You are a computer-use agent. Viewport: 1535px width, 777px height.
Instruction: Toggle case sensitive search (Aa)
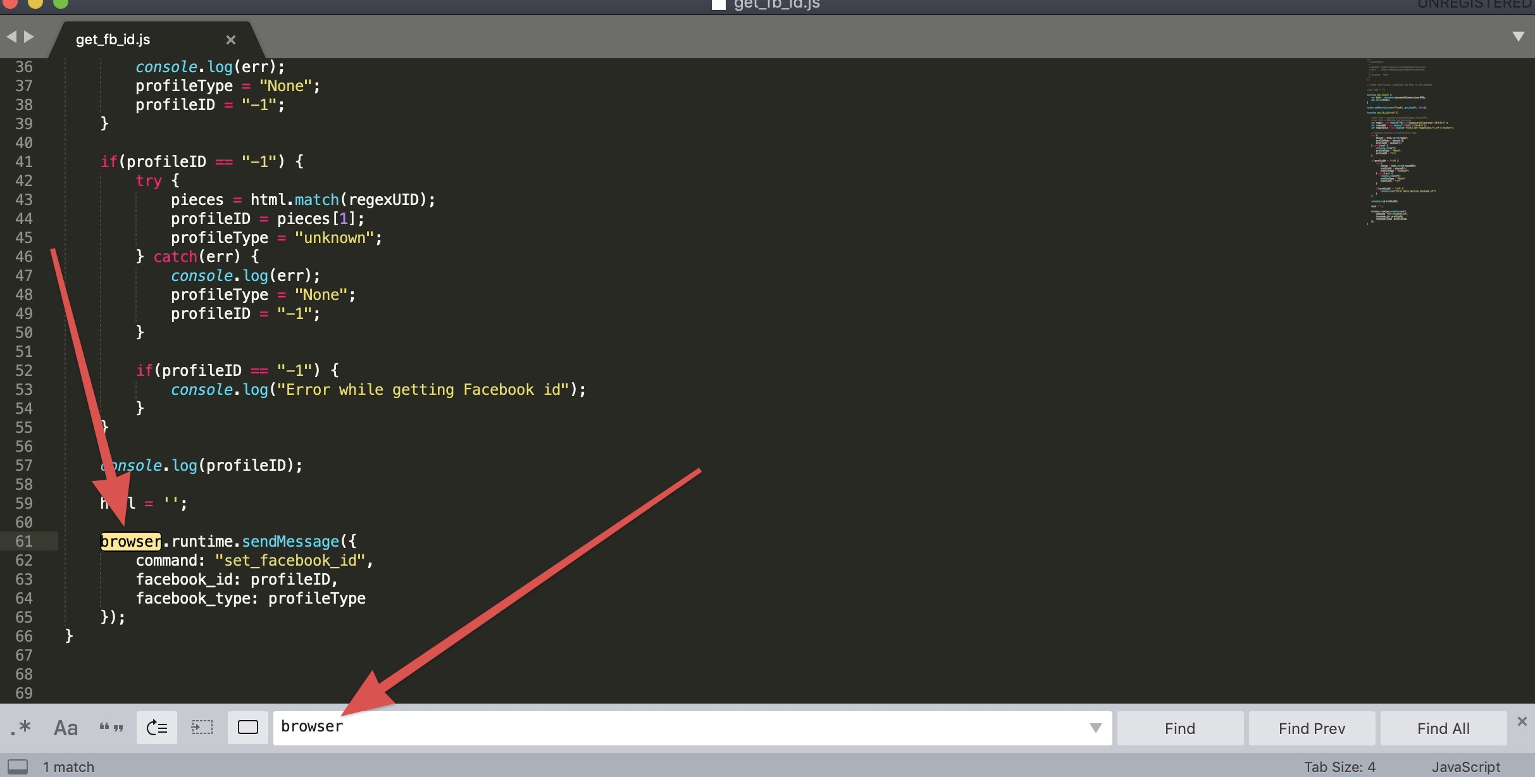(66, 728)
